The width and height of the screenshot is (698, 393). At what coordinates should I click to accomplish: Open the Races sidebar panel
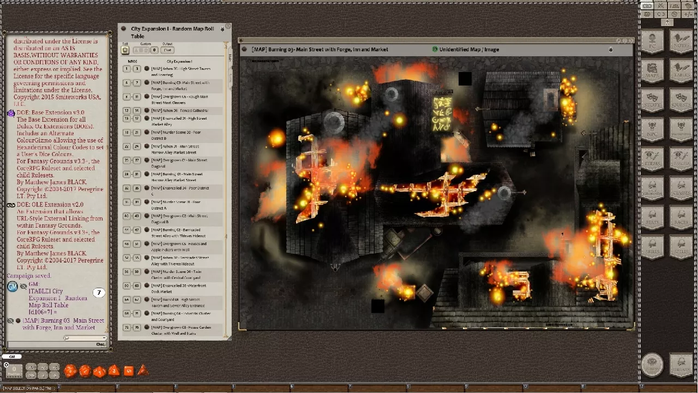coord(681,218)
